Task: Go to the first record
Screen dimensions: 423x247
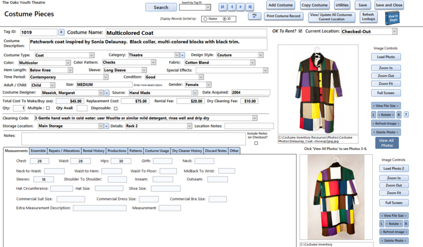Action: (223, 7)
